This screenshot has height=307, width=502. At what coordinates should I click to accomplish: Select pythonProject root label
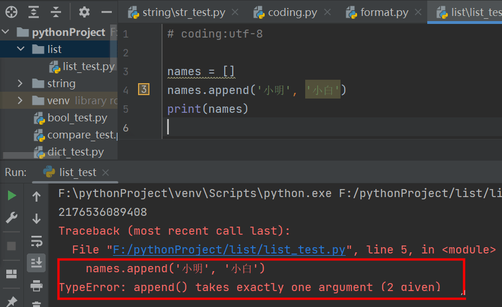pos(68,32)
